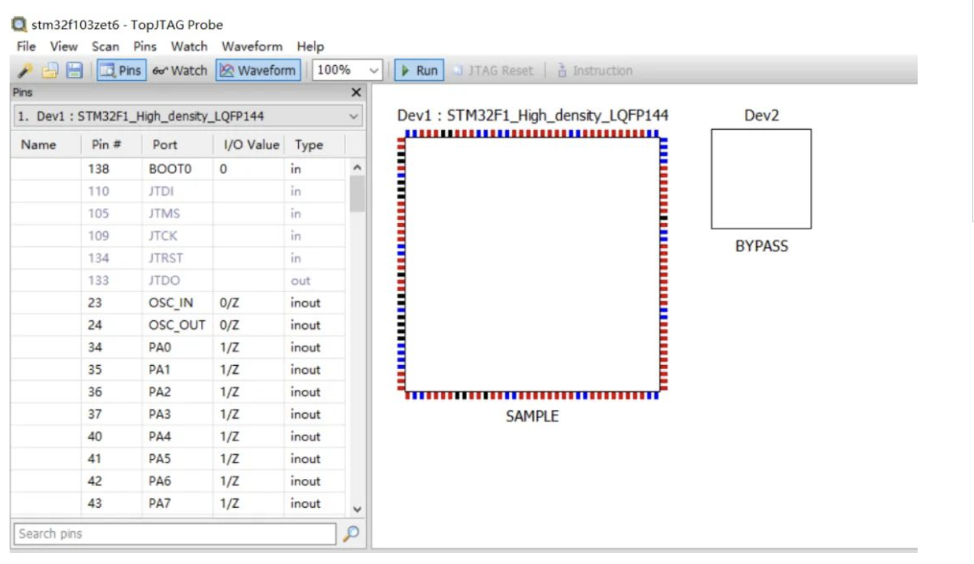Viewport: 974px width, 564px height.
Task: Click the new project wizard wand icon
Action: pos(25,70)
